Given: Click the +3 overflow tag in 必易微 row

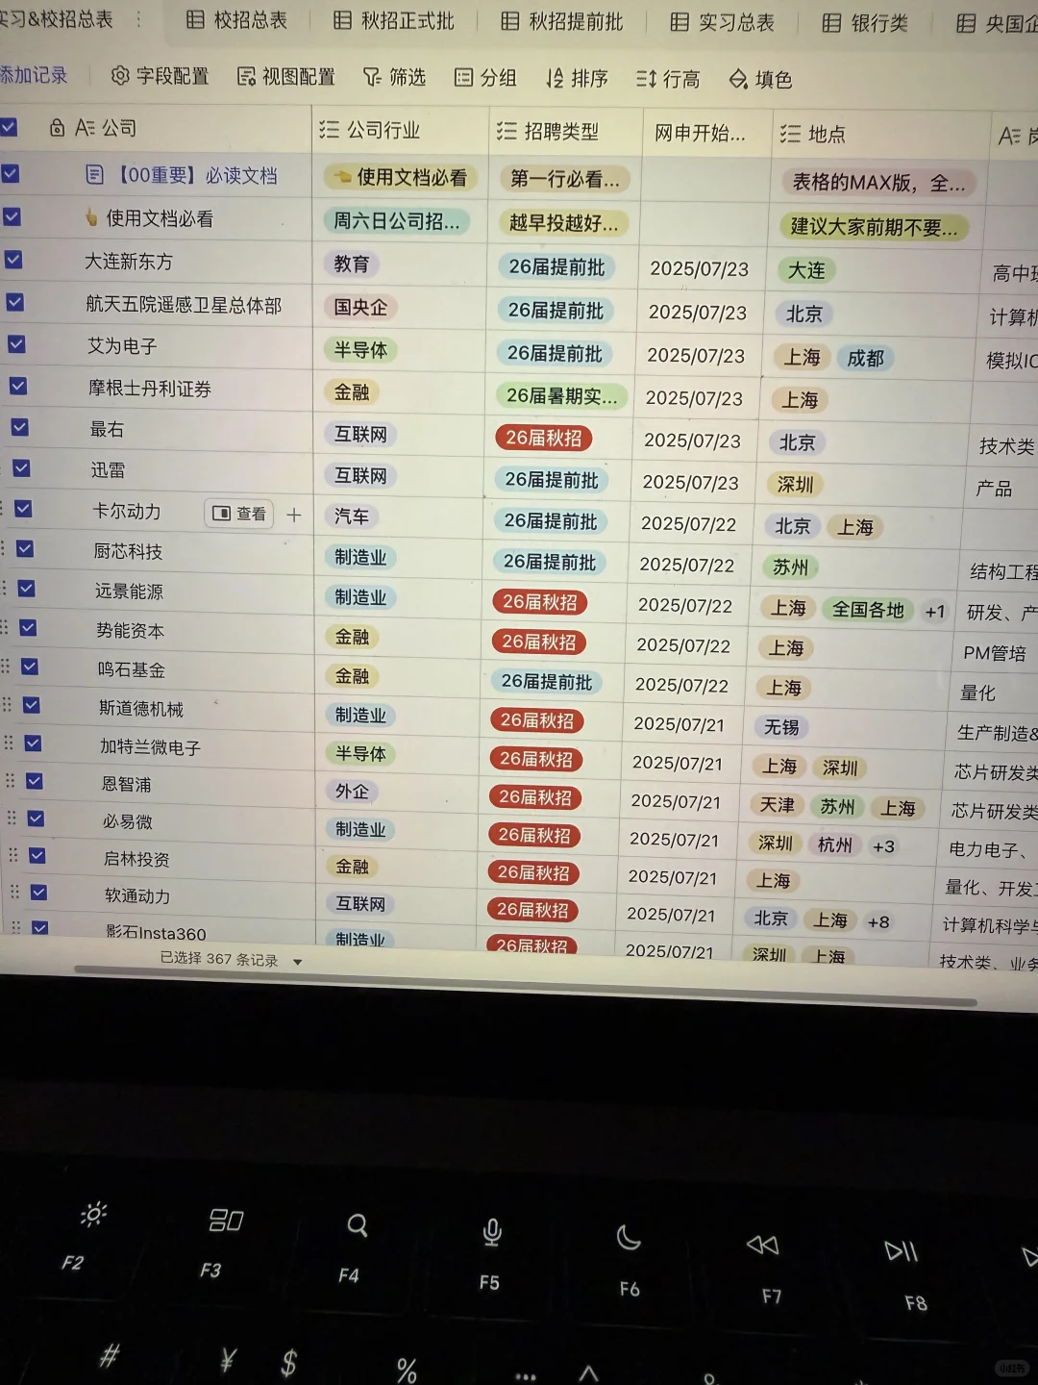Looking at the screenshot, I should coord(883,846).
